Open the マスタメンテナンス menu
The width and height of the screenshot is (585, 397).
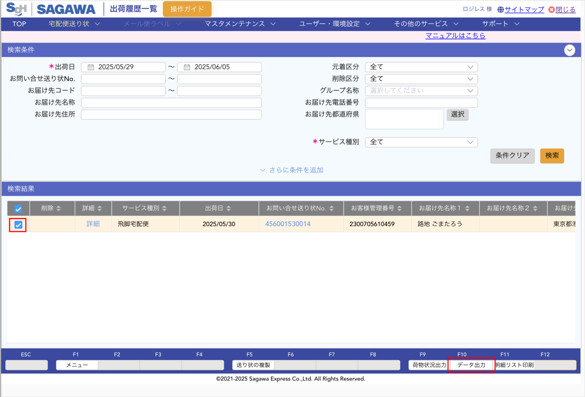(240, 24)
